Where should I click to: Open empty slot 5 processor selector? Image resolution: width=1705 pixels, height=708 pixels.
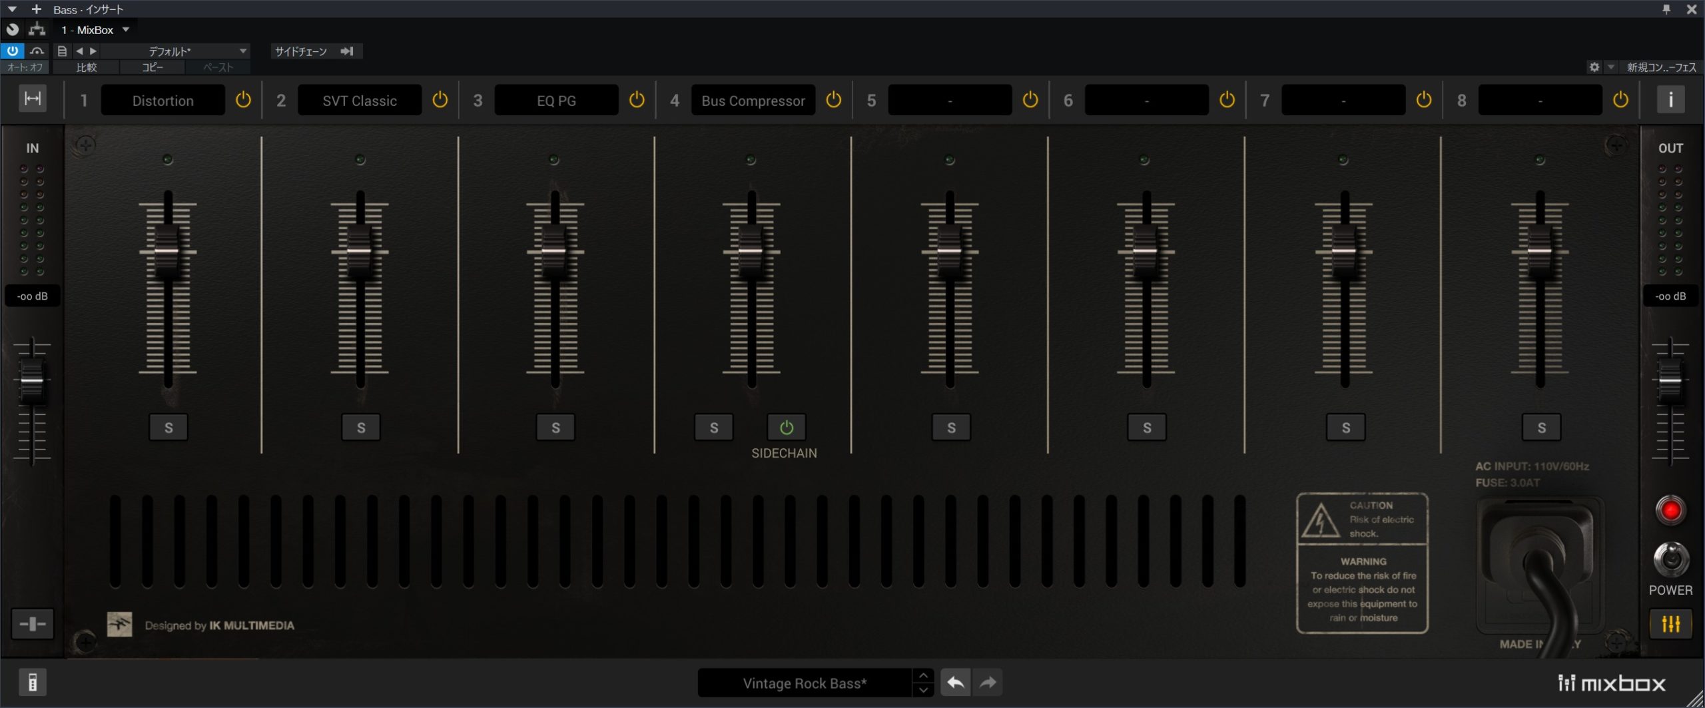pos(950,101)
